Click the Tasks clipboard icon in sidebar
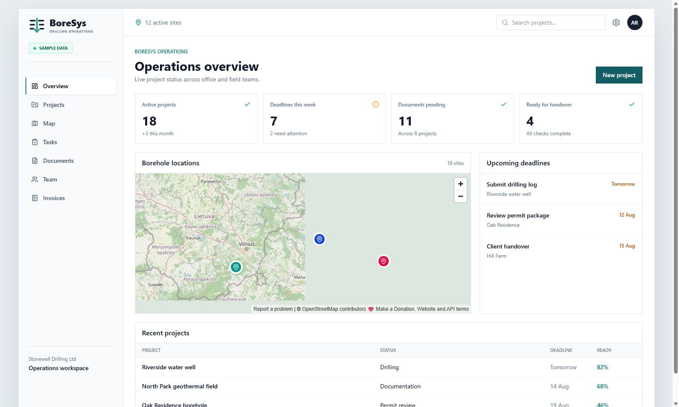Viewport: 679px width, 407px height. 35,142
